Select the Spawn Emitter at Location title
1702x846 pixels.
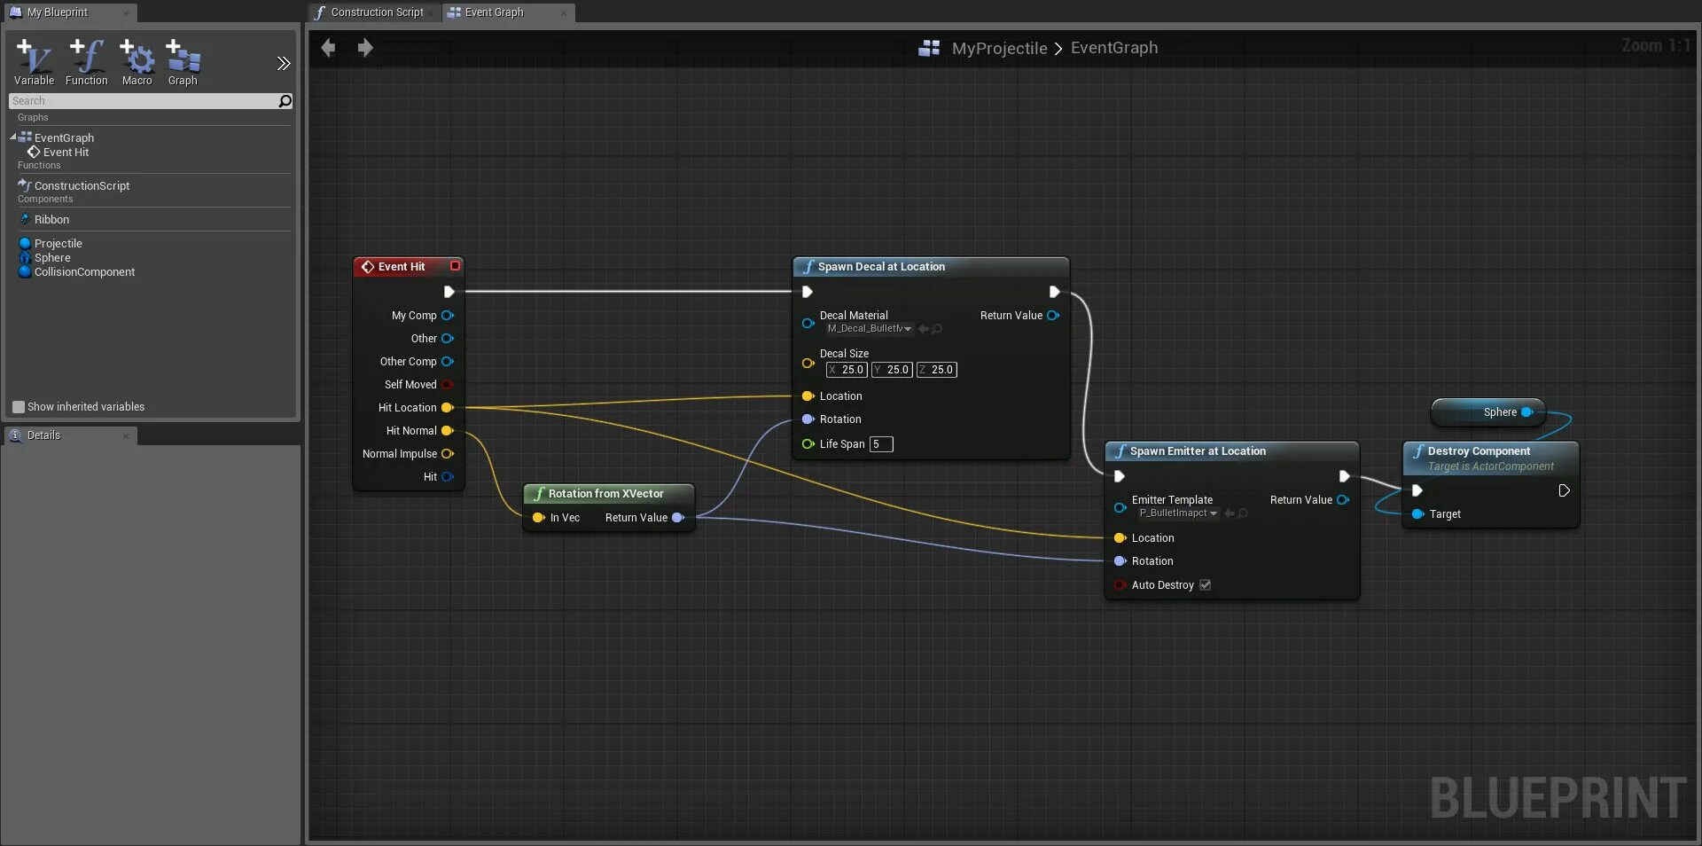(1198, 451)
